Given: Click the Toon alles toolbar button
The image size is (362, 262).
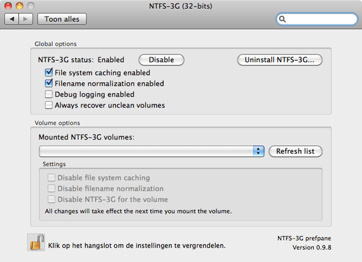Looking at the screenshot, I should [x=62, y=19].
